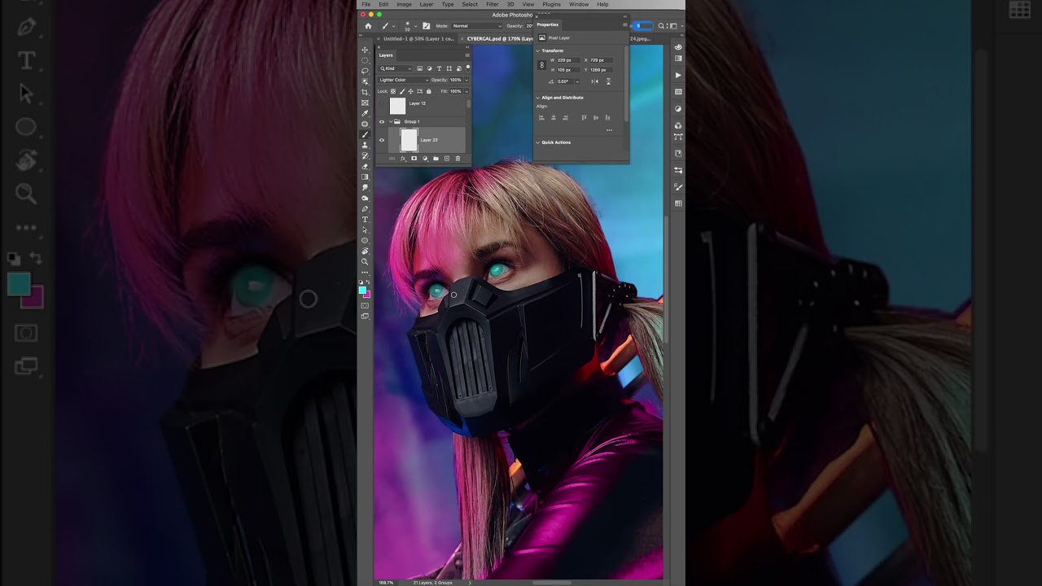Viewport: 1042px width, 586px height.
Task: Toggle lock image pixels
Action: 401,91
